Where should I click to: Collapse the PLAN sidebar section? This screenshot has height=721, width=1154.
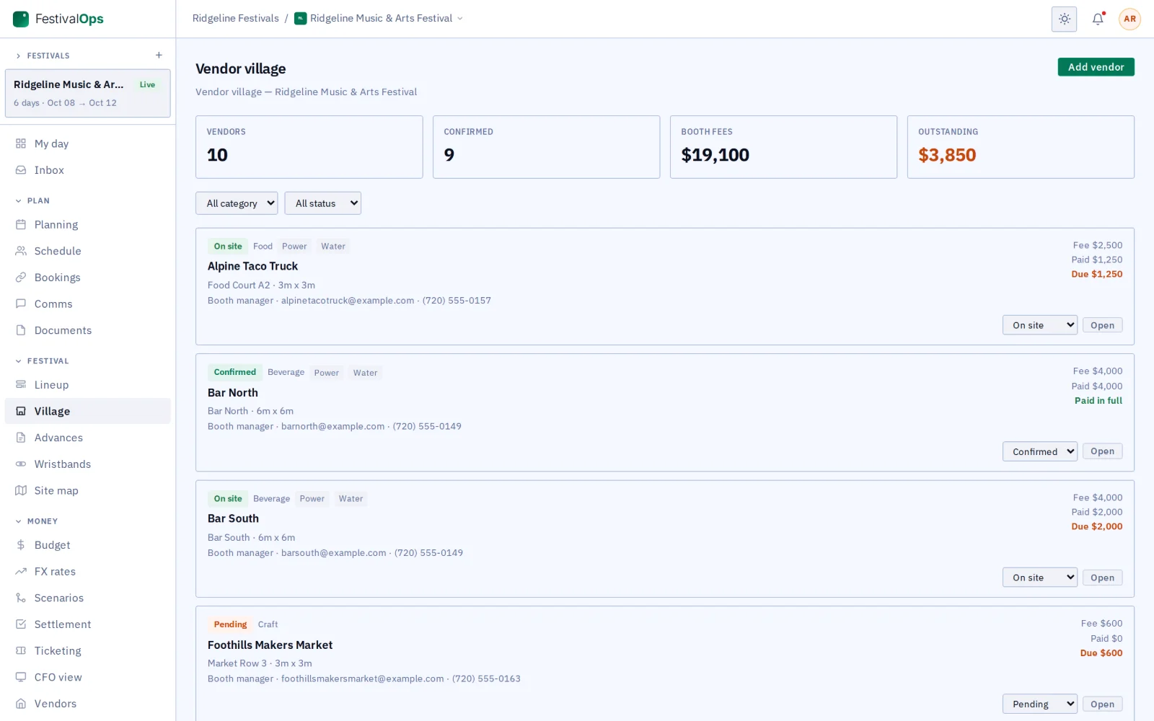click(32, 200)
